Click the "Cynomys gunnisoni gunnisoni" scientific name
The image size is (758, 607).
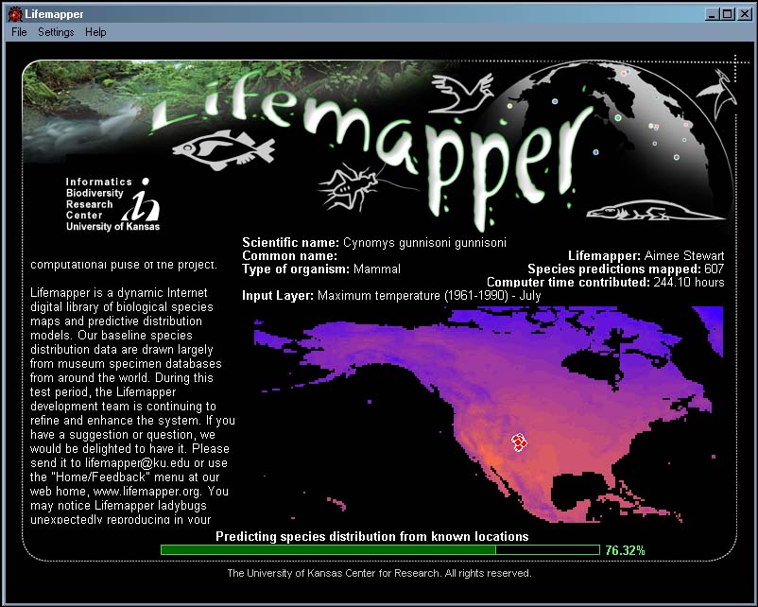point(424,243)
